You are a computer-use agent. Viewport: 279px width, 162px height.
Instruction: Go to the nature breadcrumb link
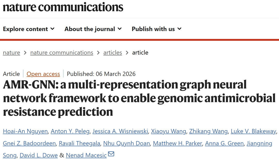11,53
